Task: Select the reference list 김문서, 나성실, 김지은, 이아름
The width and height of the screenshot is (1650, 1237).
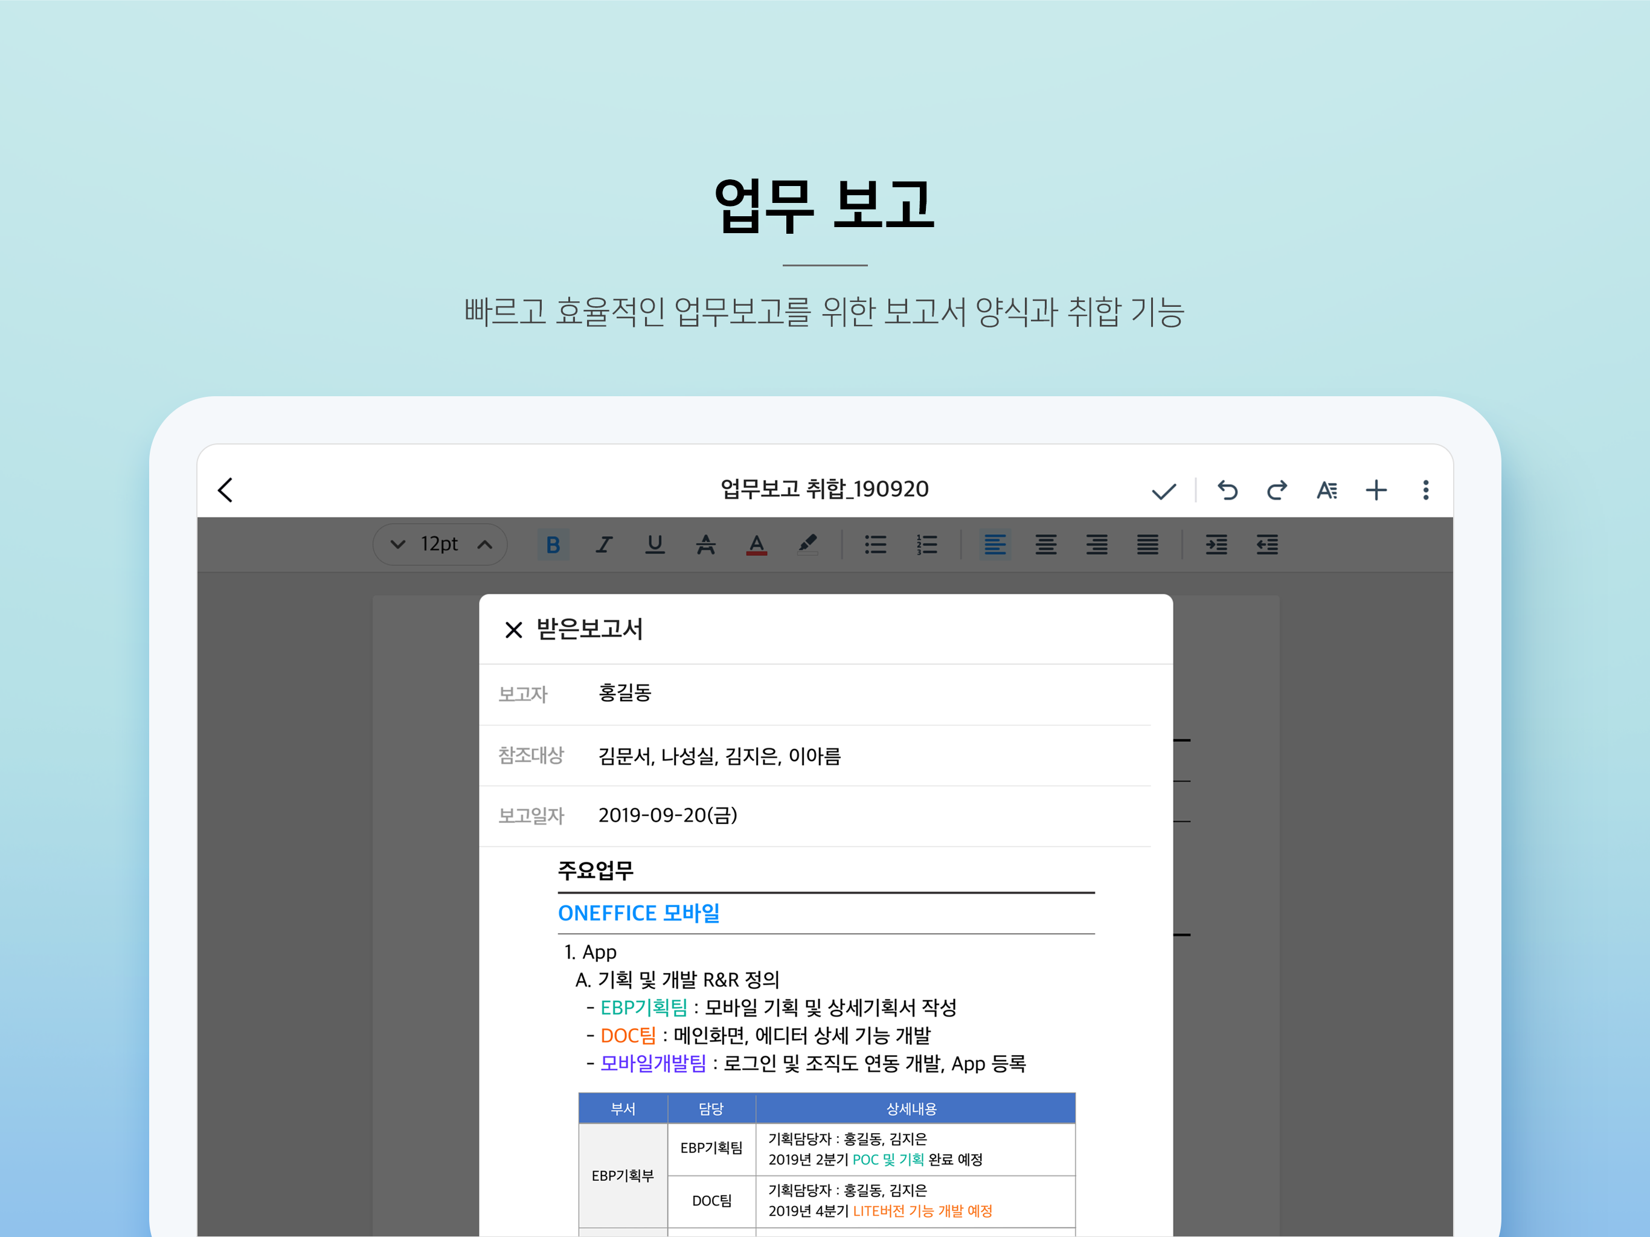Action: [720, 756]
